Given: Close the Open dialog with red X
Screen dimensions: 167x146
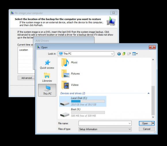Looking at the screenshot, I should coord(152,47).
